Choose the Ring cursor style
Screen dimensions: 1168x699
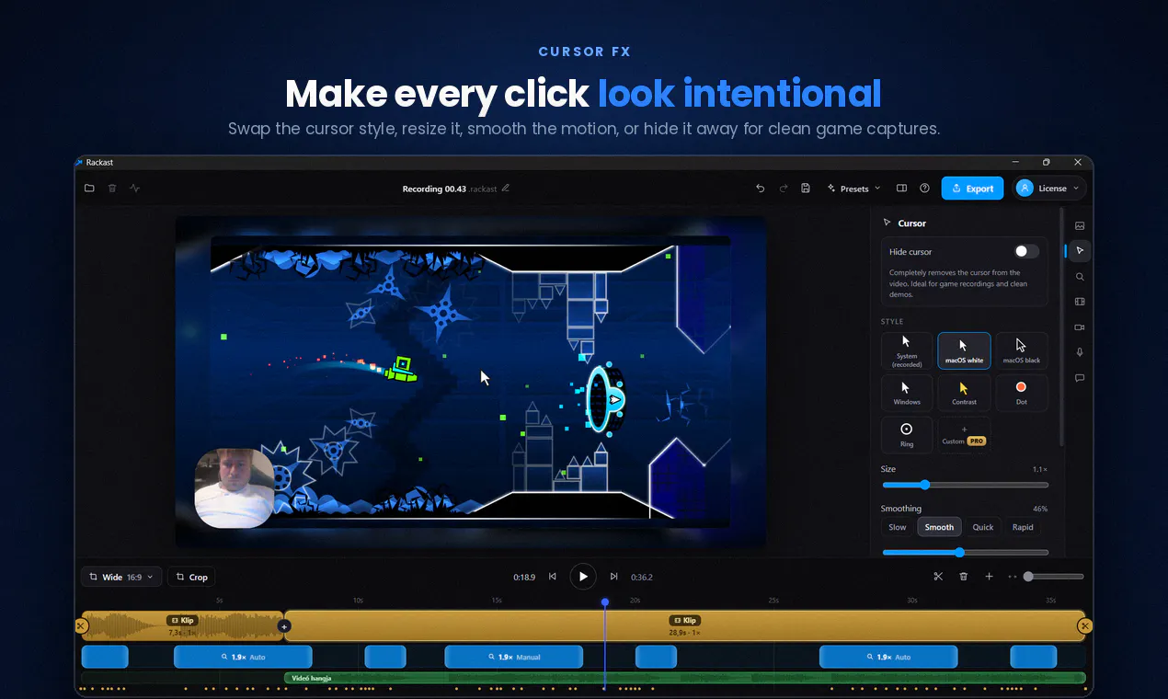click(x=907, y=435)
